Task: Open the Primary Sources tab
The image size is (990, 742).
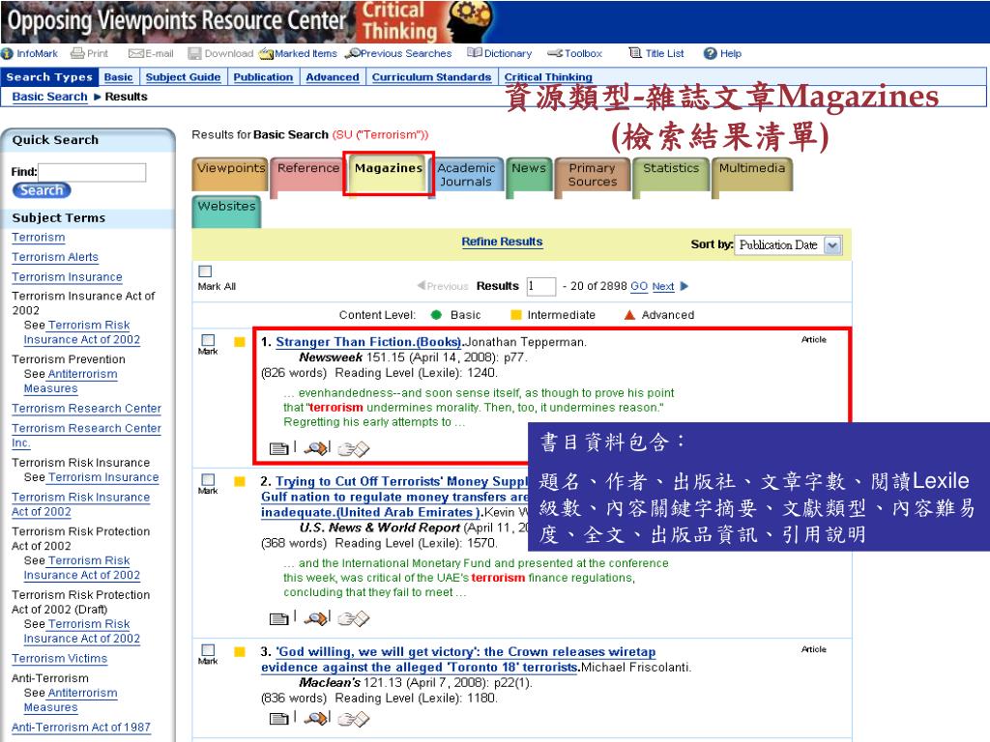Action: (x=593, y=174)
